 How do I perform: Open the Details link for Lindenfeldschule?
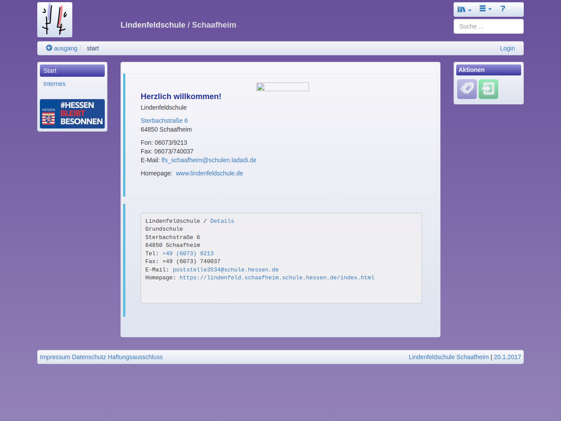click(x=222, y=221)
